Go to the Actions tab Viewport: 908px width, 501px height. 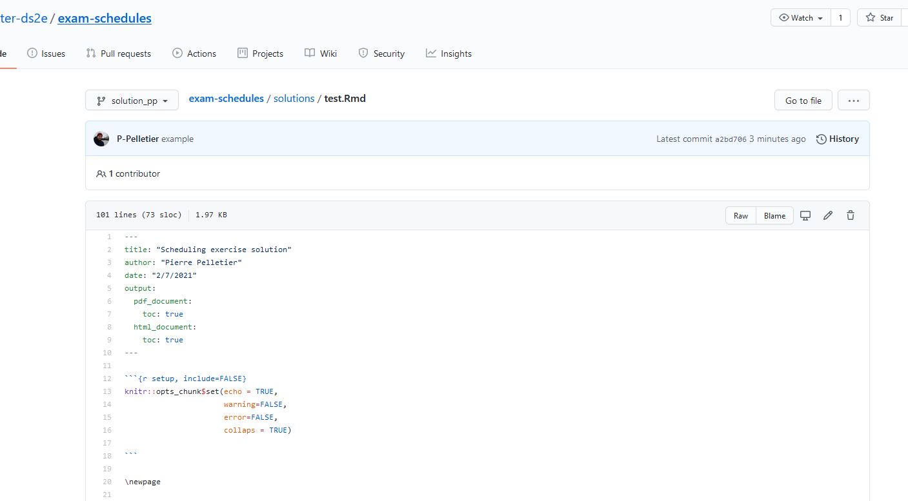(x=194, y=54)
